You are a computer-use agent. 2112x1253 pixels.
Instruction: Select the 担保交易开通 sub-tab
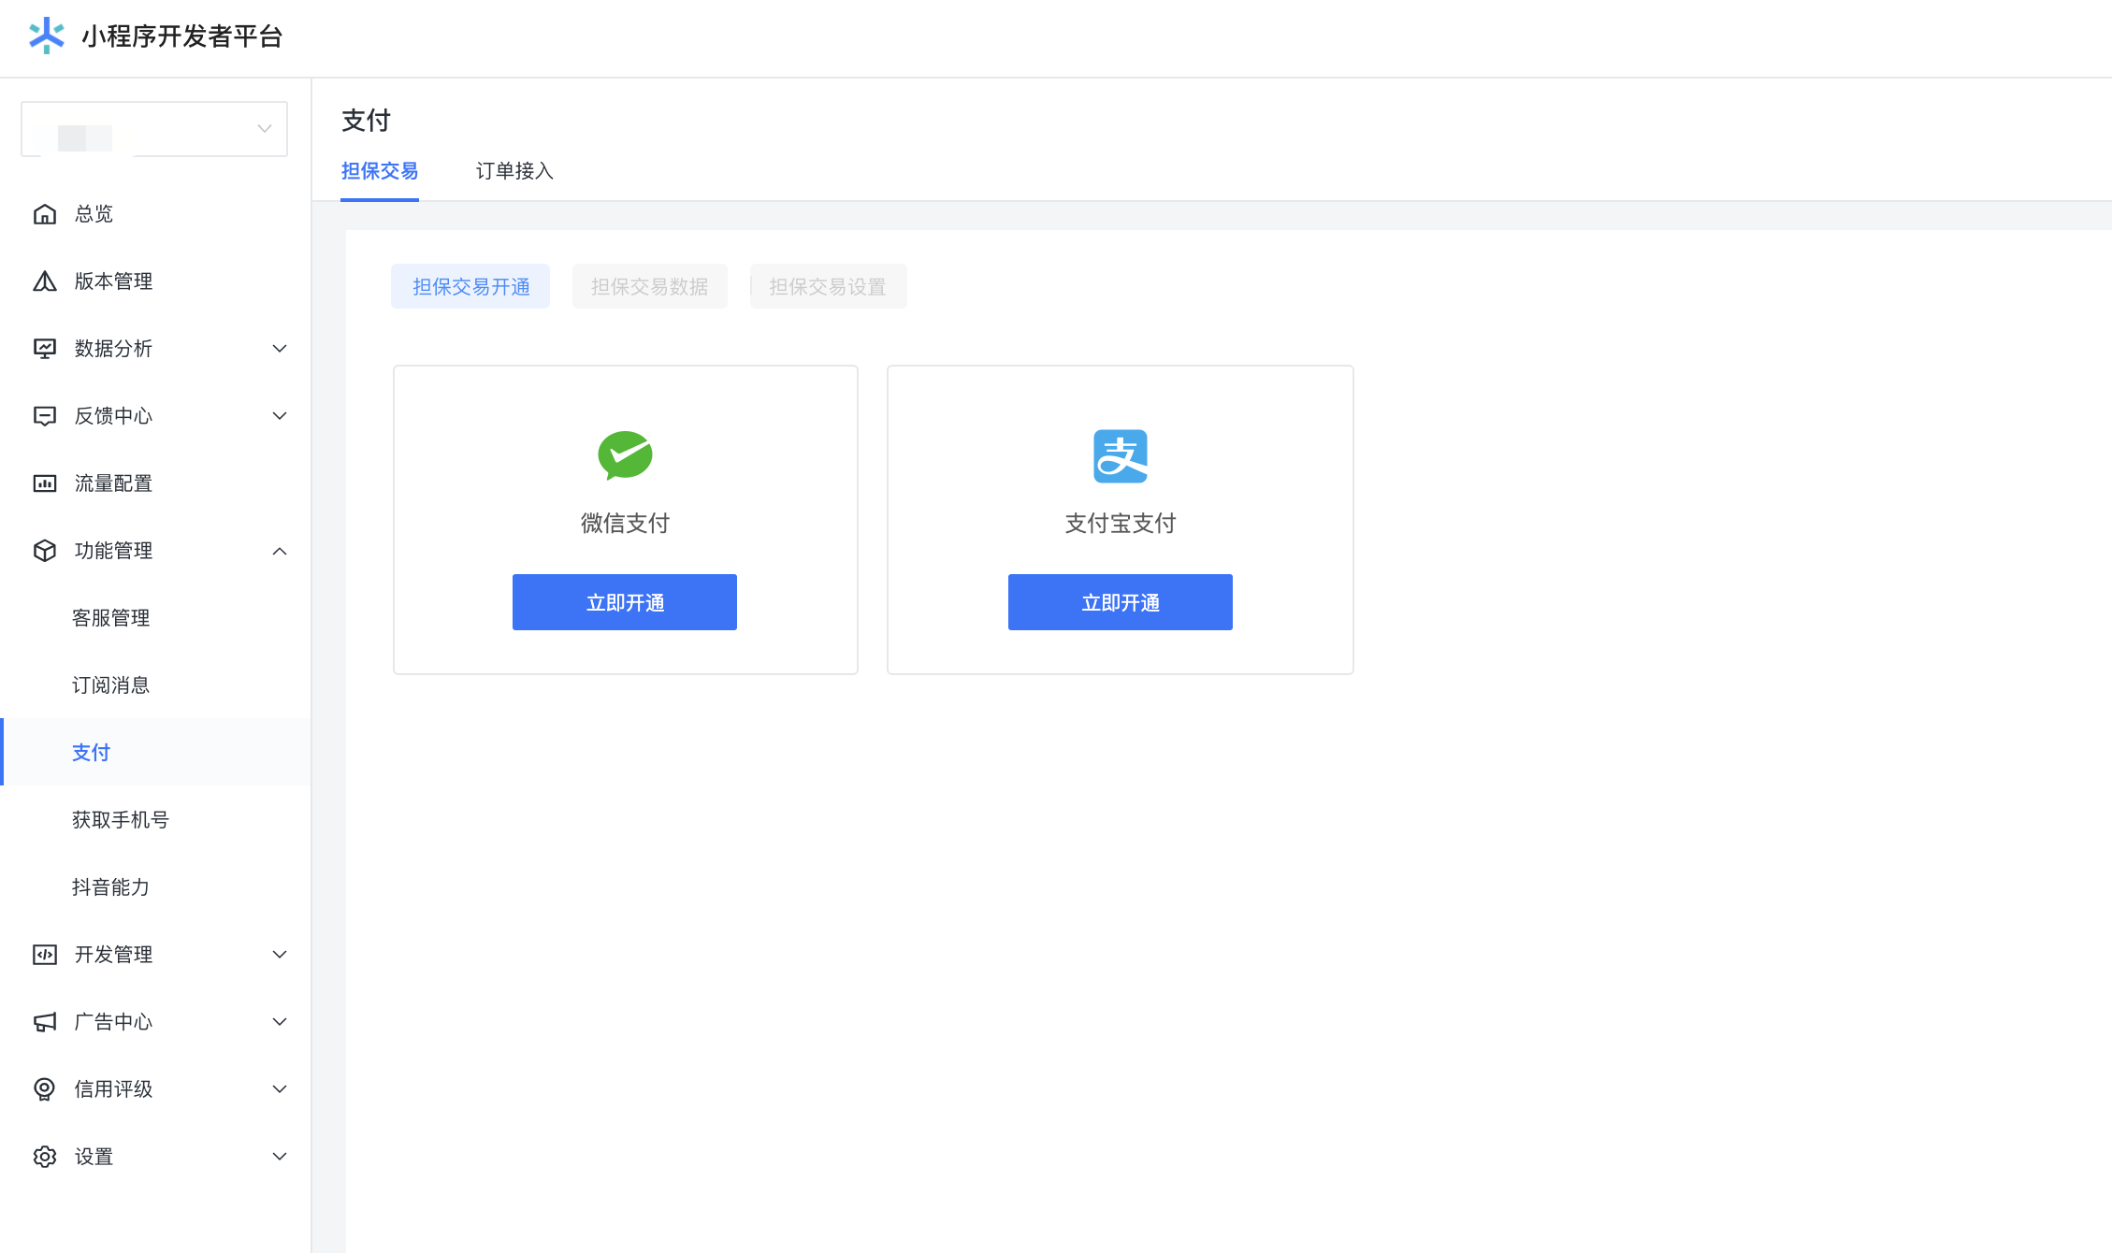(x=470, y=286)
